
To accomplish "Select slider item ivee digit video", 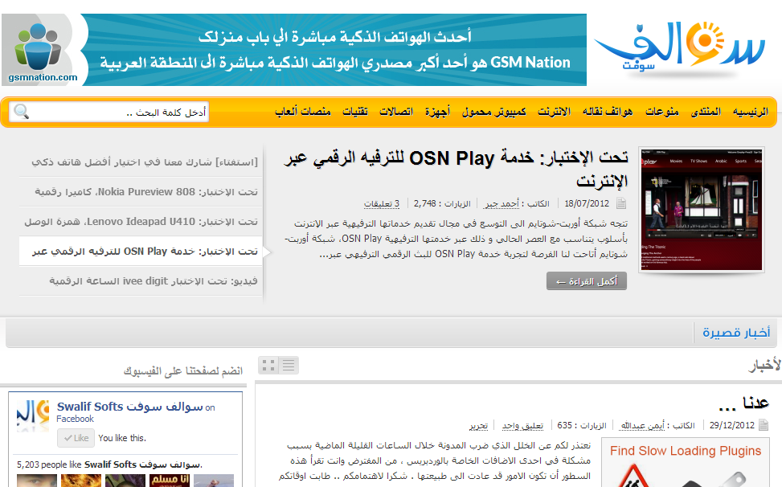I will click(x=154, y=281).
